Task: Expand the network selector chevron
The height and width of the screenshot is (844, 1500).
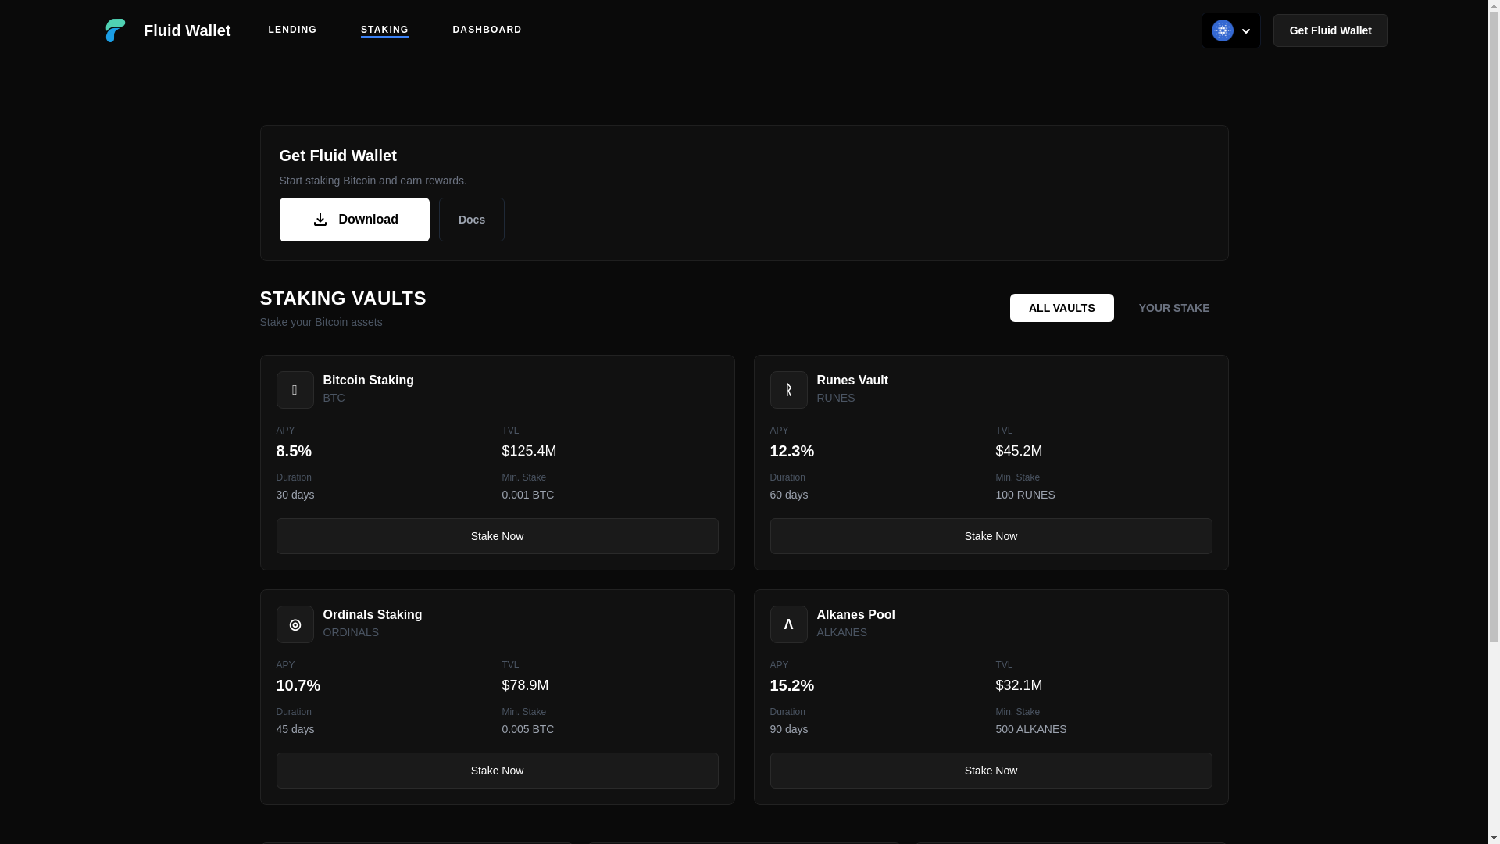Action: point(1245,31)
